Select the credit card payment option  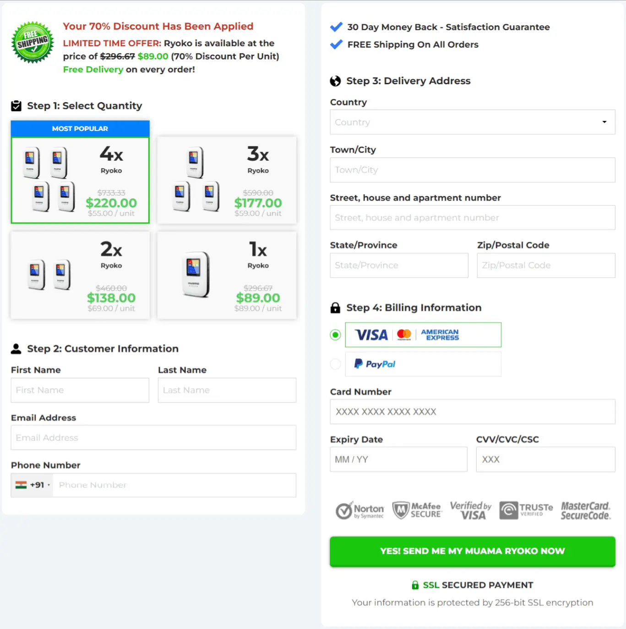(x=335, y=335)
